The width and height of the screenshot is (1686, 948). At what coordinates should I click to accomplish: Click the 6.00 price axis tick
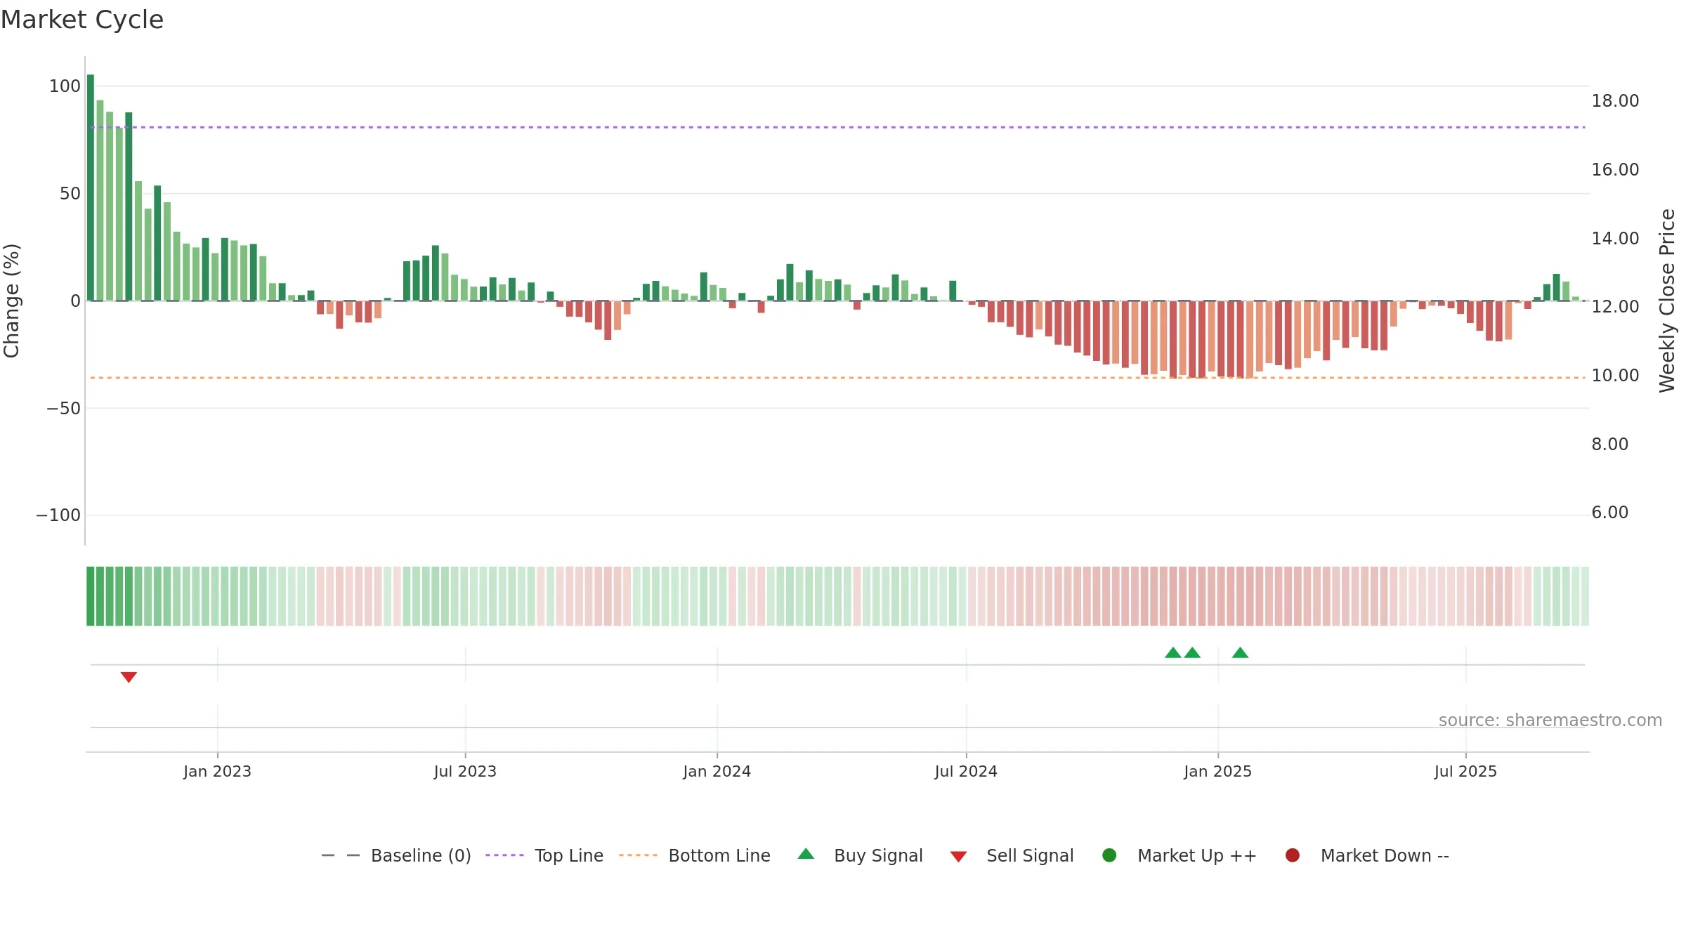coord(1609,513)
